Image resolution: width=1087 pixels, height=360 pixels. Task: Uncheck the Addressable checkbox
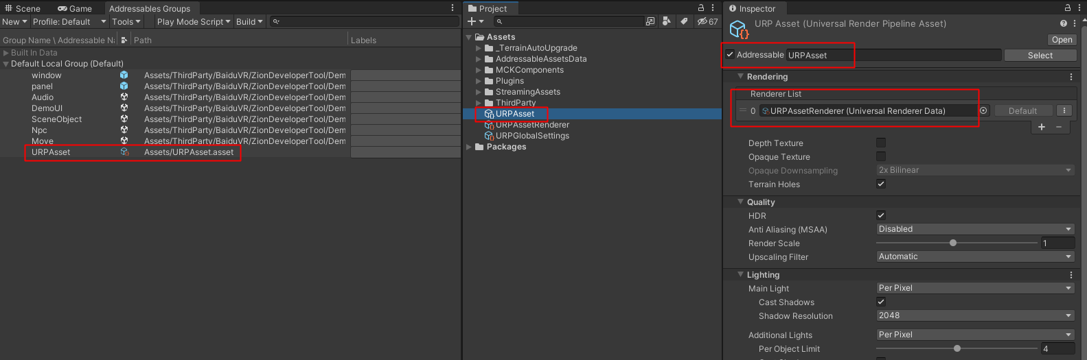[730, 55]
